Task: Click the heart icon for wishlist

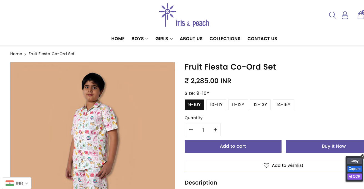Action: pos(267,165)
